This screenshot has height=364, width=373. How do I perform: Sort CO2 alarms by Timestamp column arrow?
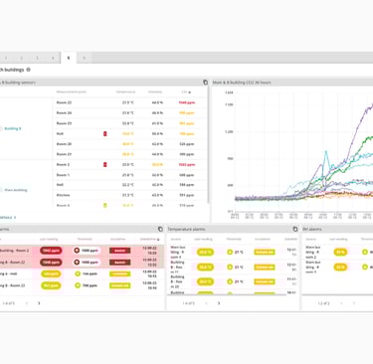coord(158,239)
